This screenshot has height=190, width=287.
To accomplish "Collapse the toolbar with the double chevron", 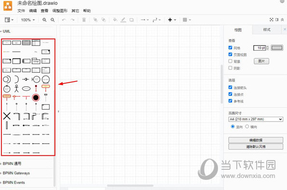I will (x=282, y=20).
